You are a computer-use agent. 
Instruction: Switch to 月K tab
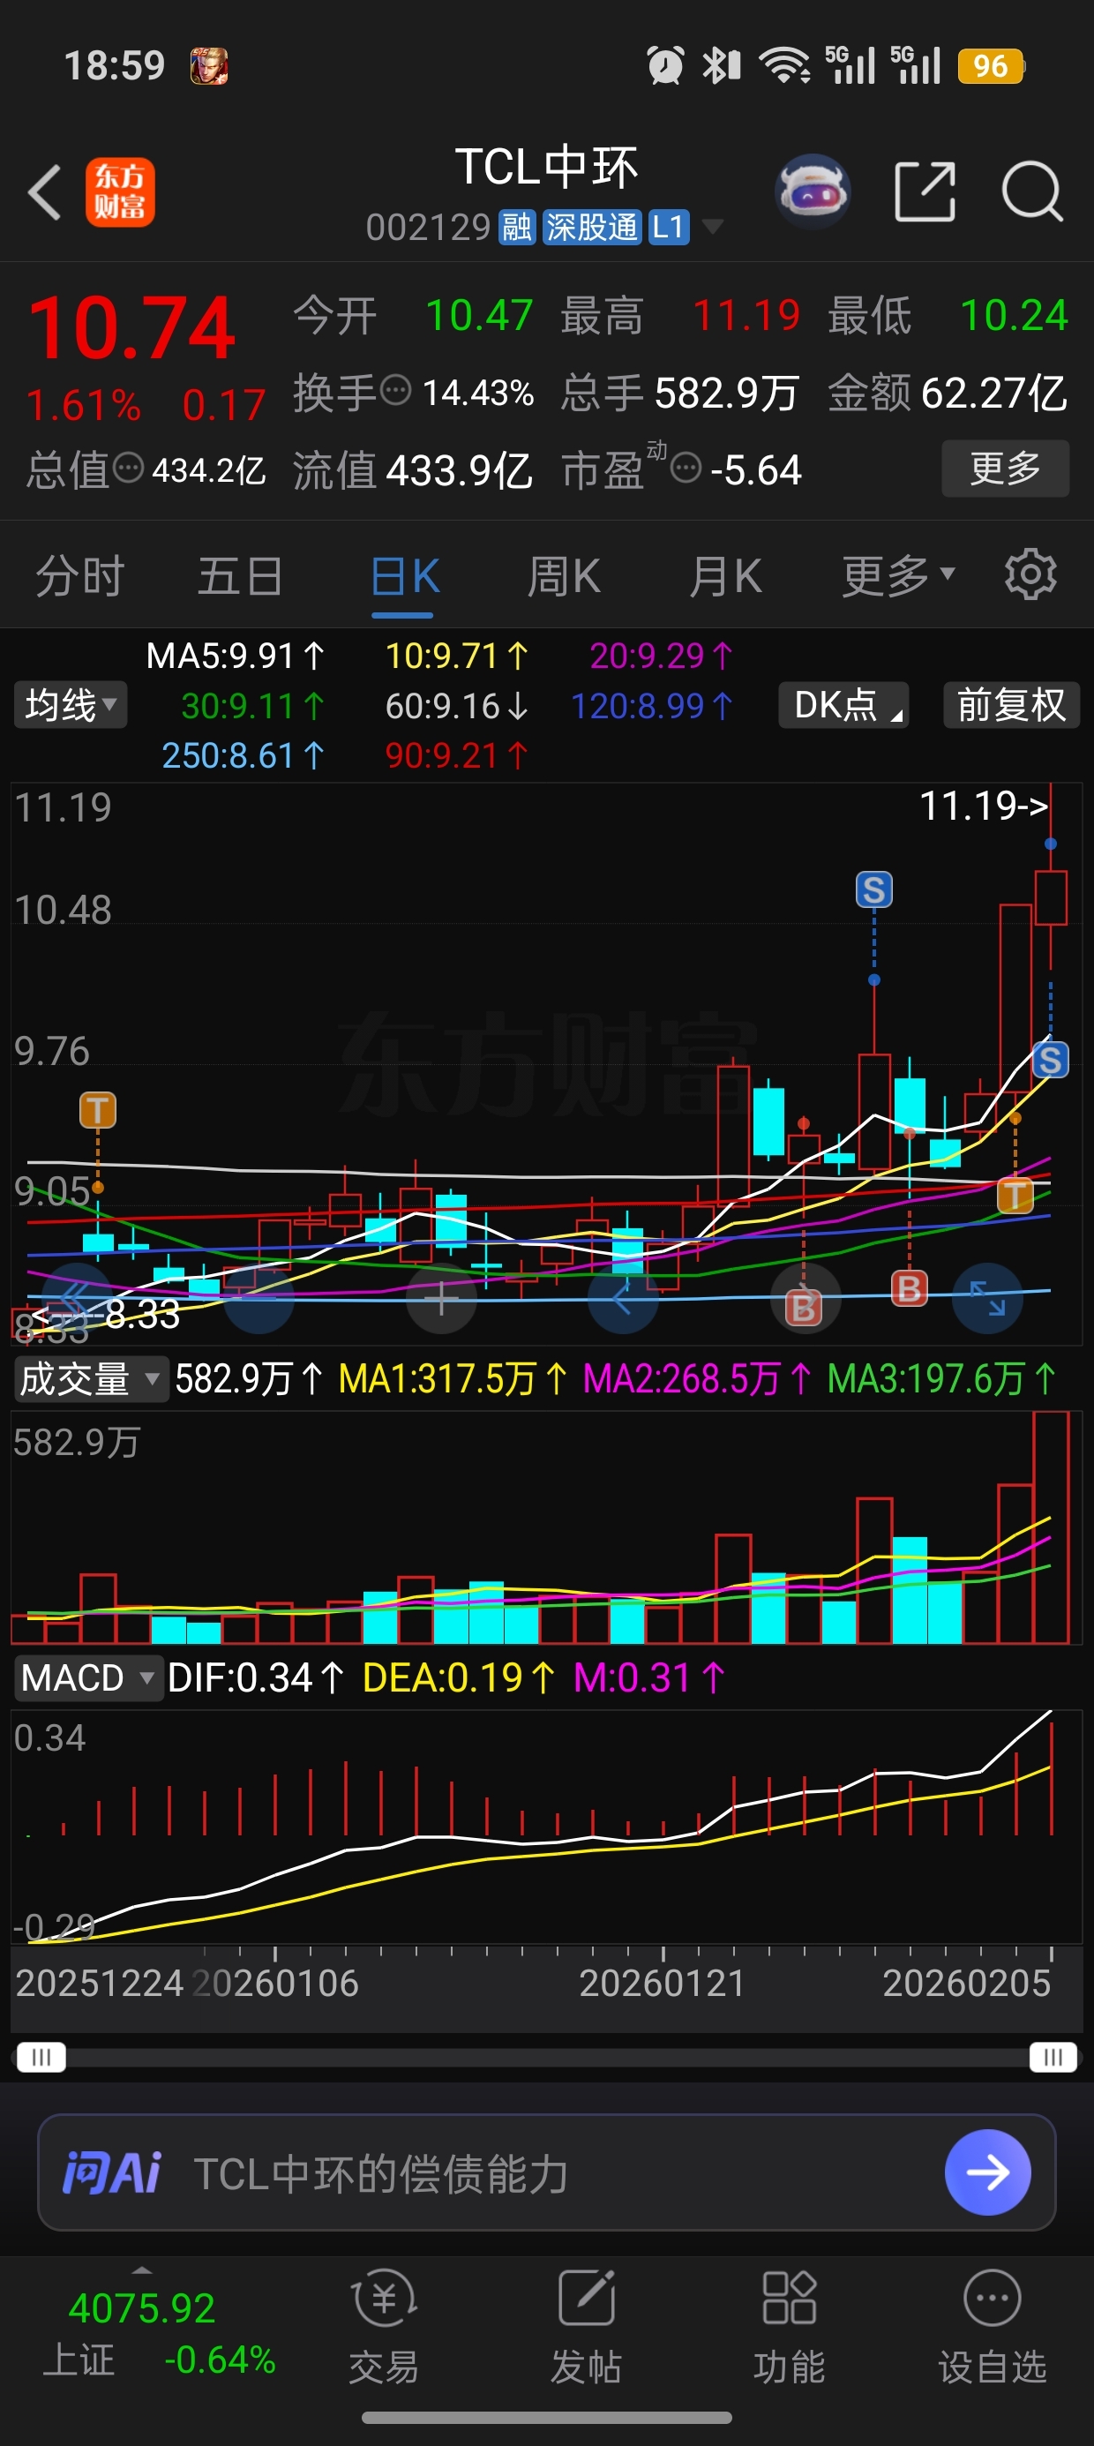point(725,575)
